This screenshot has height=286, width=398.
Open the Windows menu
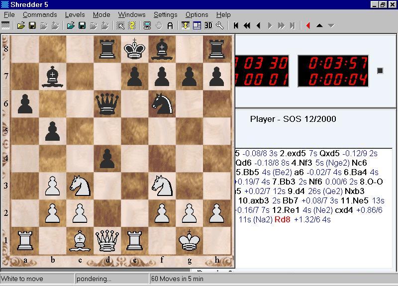click(x=128, y=15)
